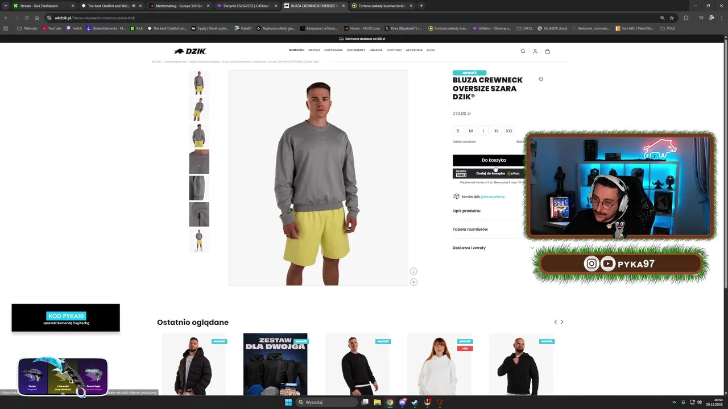Open Chrome from taskbar
The height and width of the screenshot is (409, 728).
pos(390,402)
